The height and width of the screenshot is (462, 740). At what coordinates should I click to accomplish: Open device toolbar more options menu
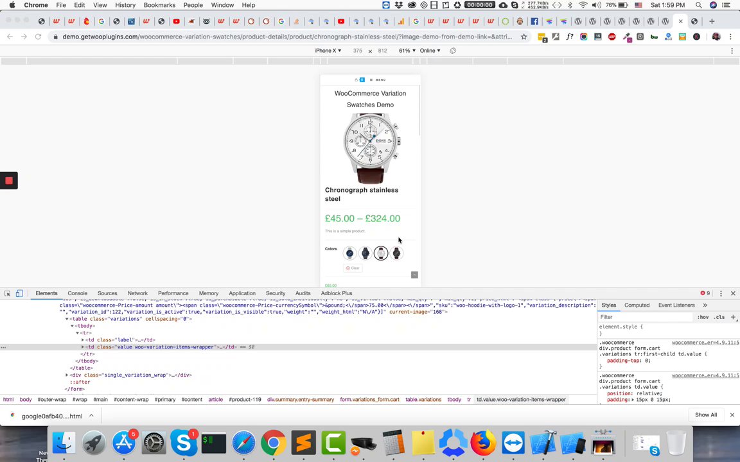tap(732, 51)
